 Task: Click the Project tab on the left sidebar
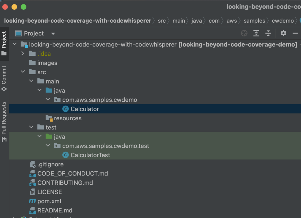4,38
